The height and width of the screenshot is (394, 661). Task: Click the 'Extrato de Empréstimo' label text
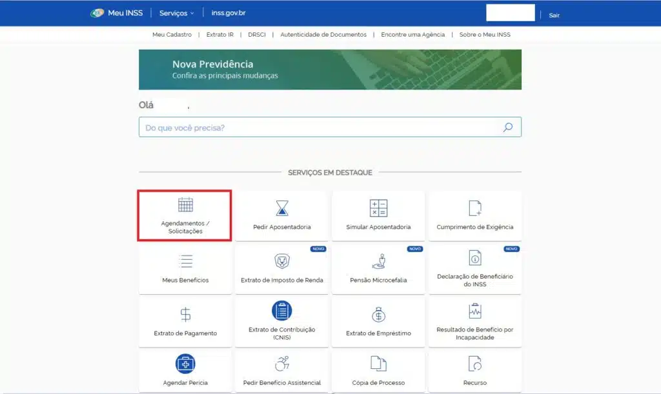(378, 333)
